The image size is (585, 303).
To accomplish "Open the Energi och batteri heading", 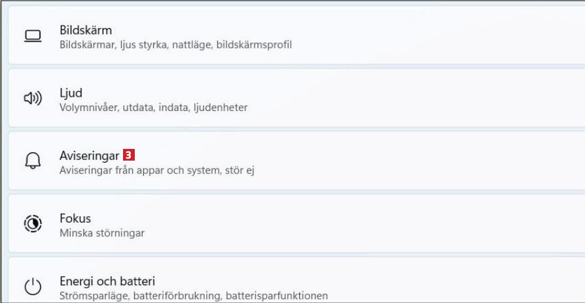I will tap(107, 281).
